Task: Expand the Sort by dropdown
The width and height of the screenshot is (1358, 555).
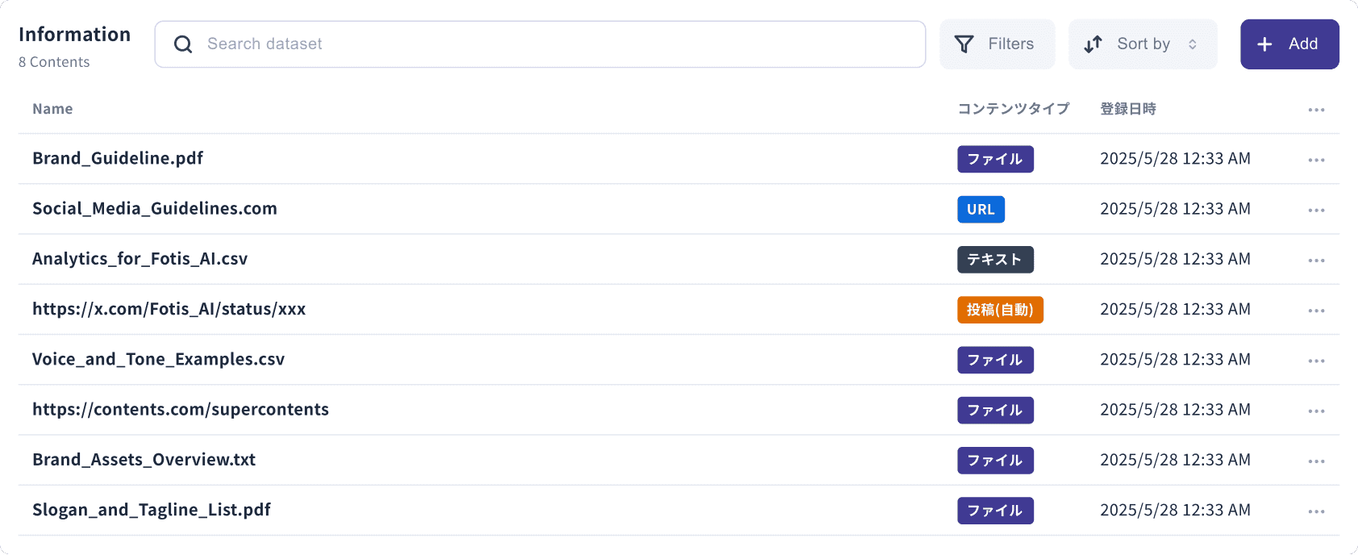Action: (x=1143, y=44)
